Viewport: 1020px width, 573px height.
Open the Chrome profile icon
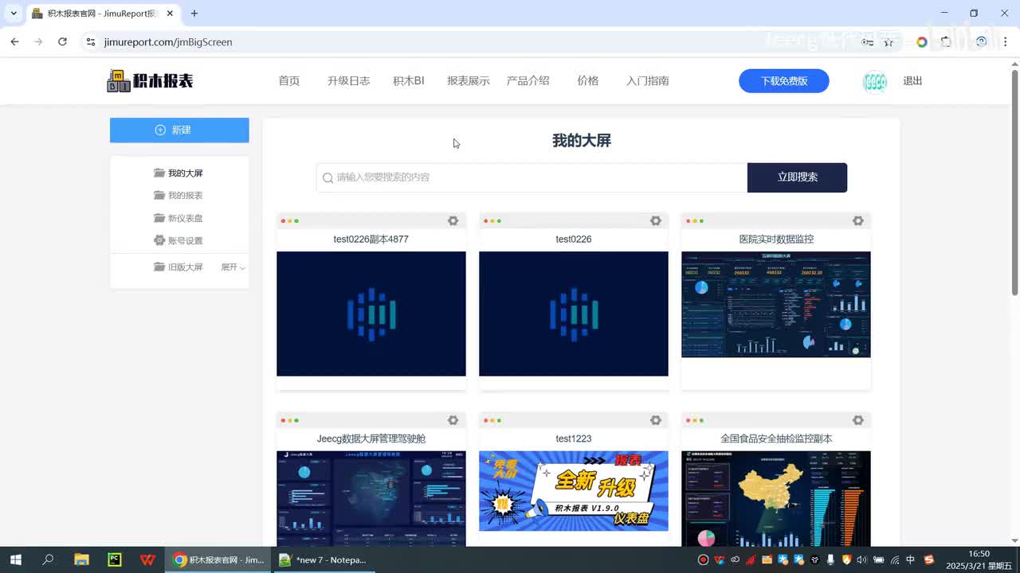pos(981,41)
